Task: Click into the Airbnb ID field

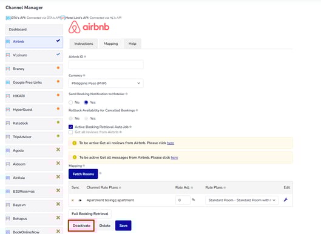Action: tap(106, 65)
